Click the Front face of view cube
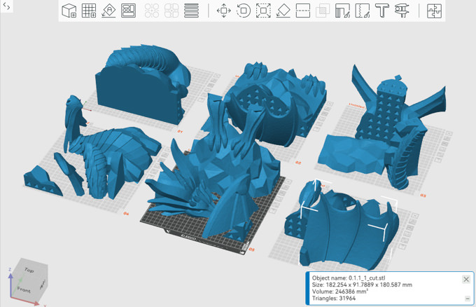Screen dimensions: 476x307 pos(24,289)
